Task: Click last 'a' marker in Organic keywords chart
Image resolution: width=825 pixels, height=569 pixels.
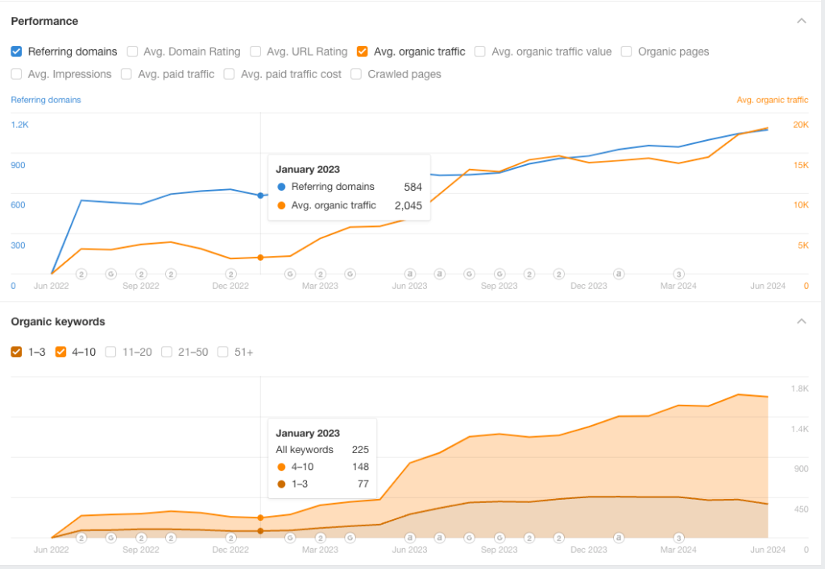Action: (619, 538)
